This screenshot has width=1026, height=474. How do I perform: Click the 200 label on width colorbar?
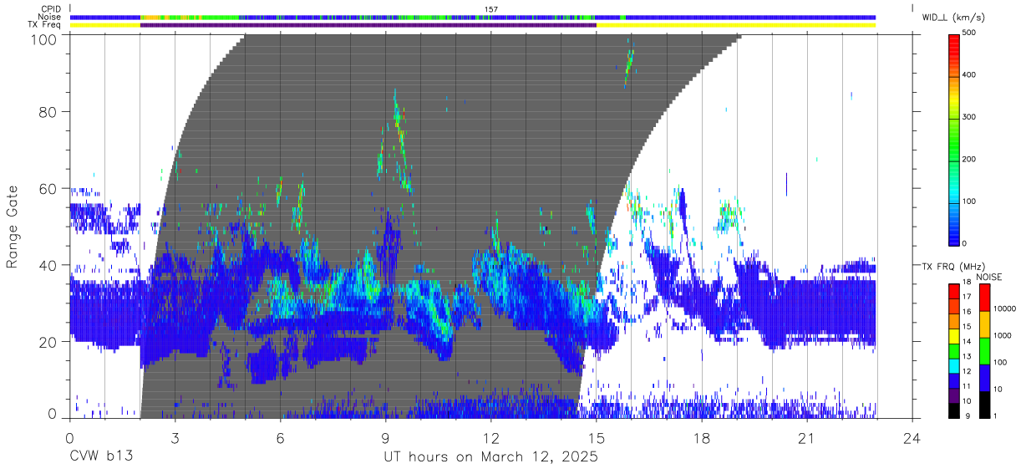click(969, 160)
